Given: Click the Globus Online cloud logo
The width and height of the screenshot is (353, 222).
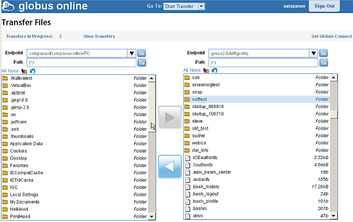Looking at the screenshot, I should coord(8,6).
